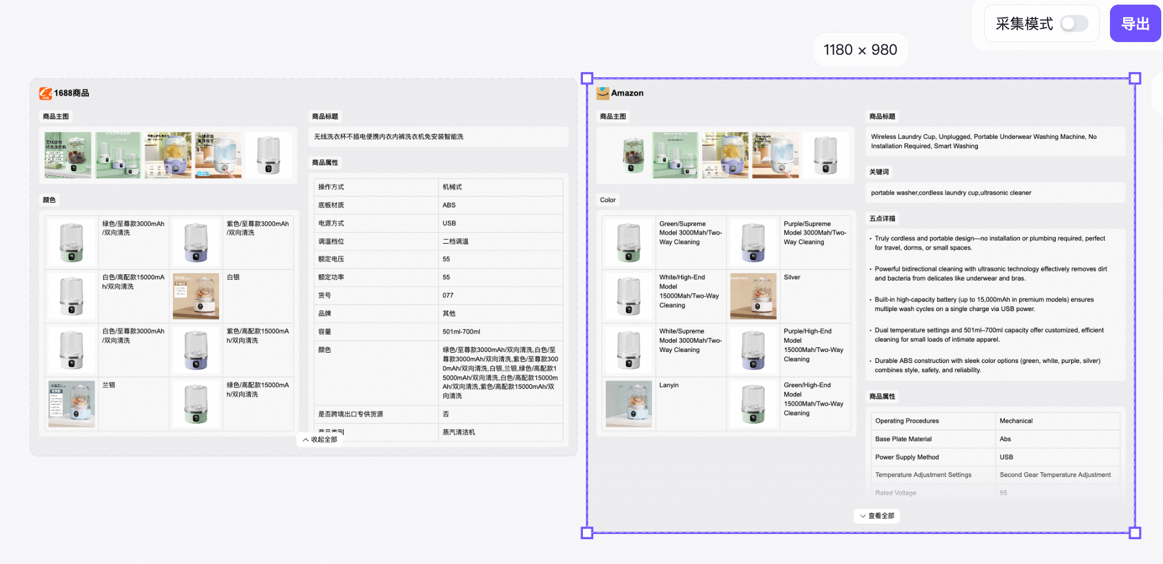This screenshot has height=564, width=1163.
Task: Select the 商品主图 section header on 1688 panel
Action: pyautogui.click(x=55, y=116)
